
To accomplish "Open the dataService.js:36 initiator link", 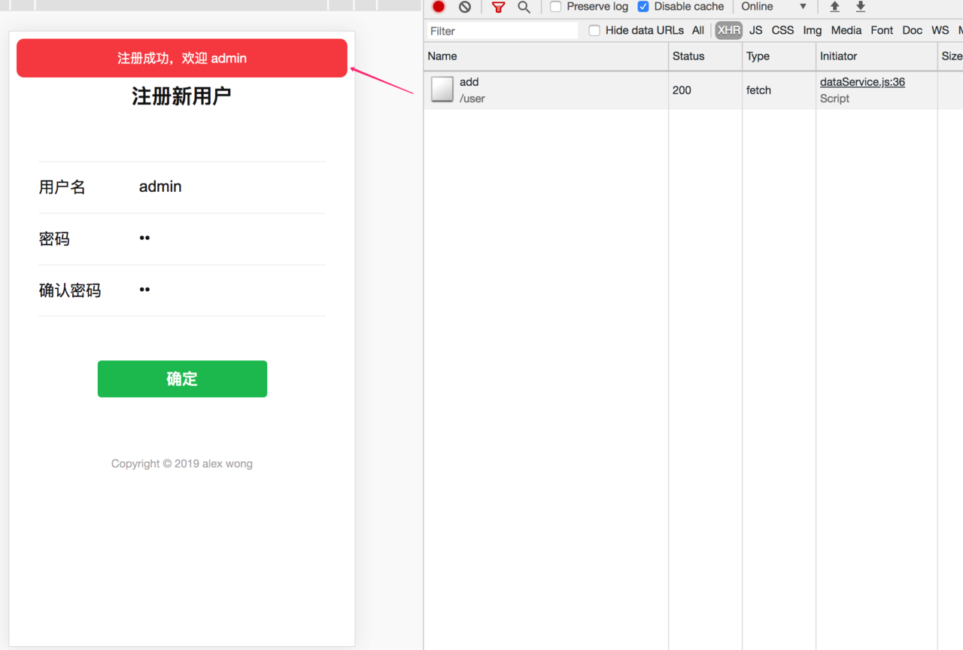I will point(862,82).
